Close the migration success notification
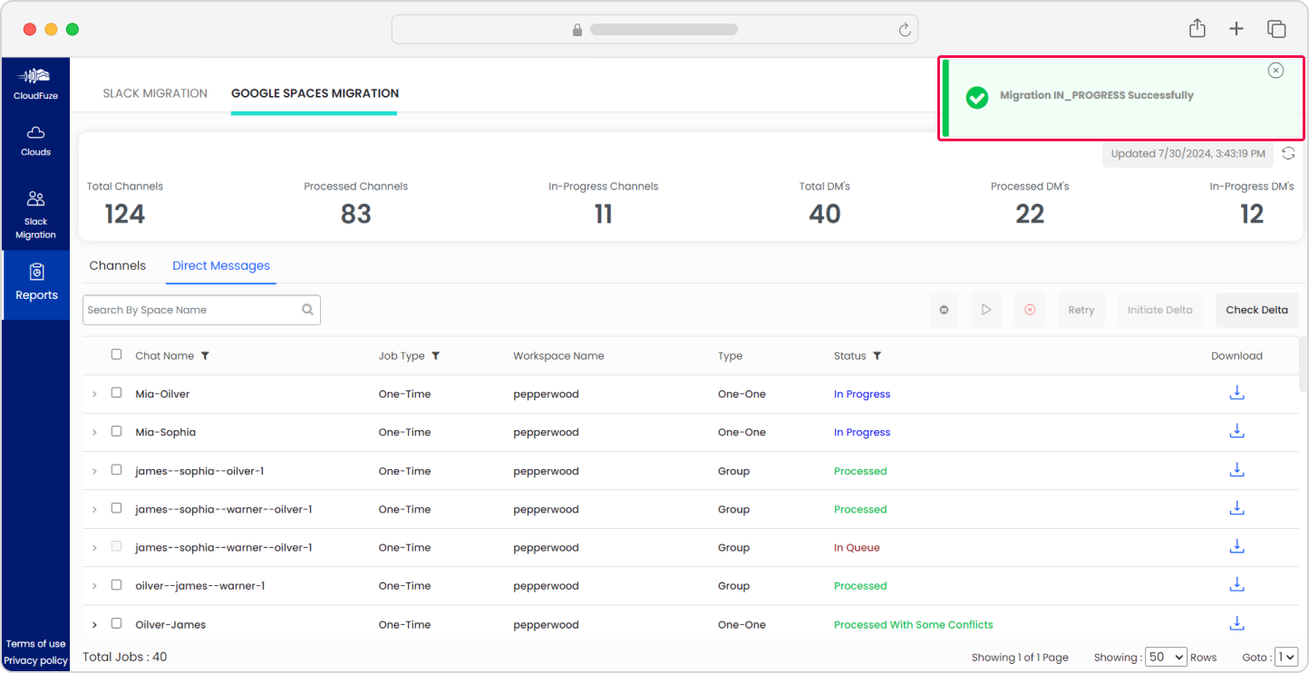Image resolution: width=1309 pixels, height=673 pixels. [x=1275, y=71]
